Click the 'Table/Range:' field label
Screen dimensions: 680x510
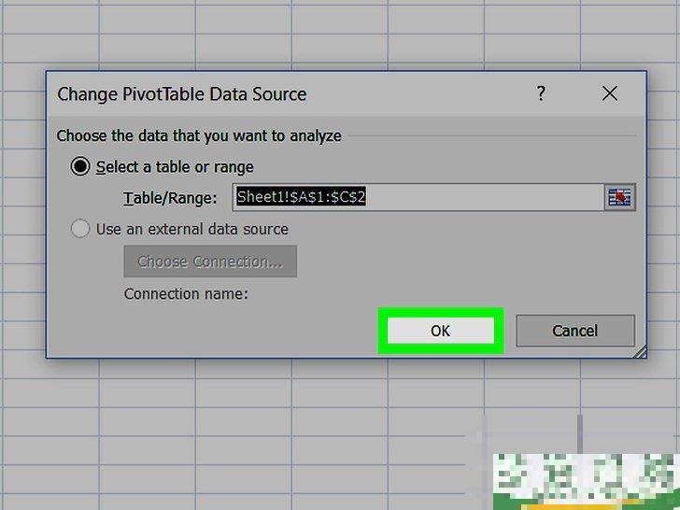(170, 197)
